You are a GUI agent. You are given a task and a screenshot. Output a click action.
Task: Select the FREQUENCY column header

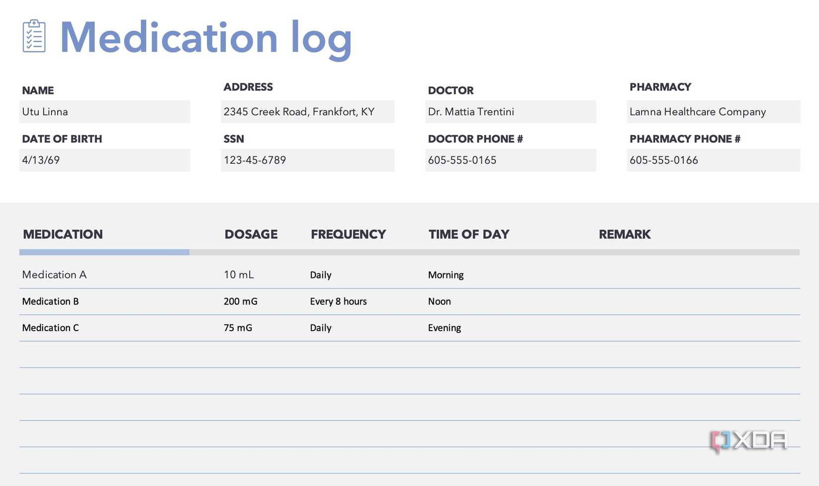click(348, 234)
